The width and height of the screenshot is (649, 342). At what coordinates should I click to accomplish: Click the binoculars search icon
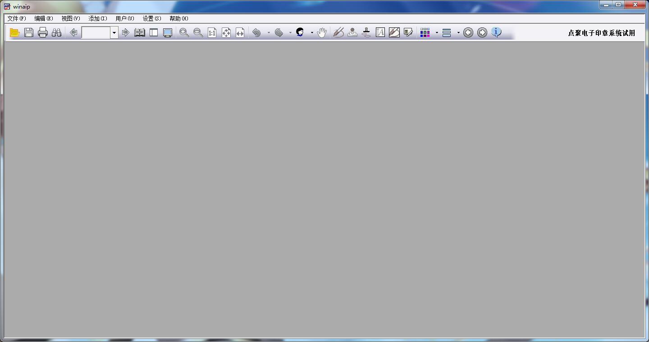(x=56, y=32)
